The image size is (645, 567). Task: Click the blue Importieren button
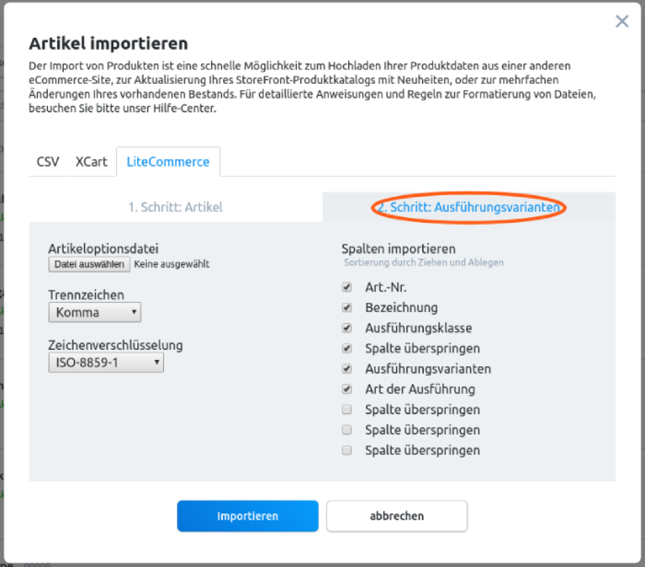click(248, 516)
